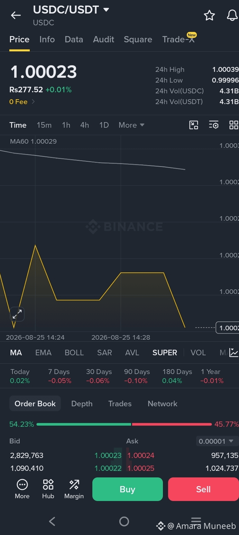The width and height of the screenshot is (239, 535).
Task: Toggle the EMA indicator
Action: coord(43,353)
